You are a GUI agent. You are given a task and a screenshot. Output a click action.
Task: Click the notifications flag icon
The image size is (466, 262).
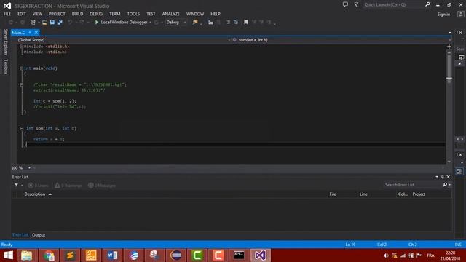[356, 4]
